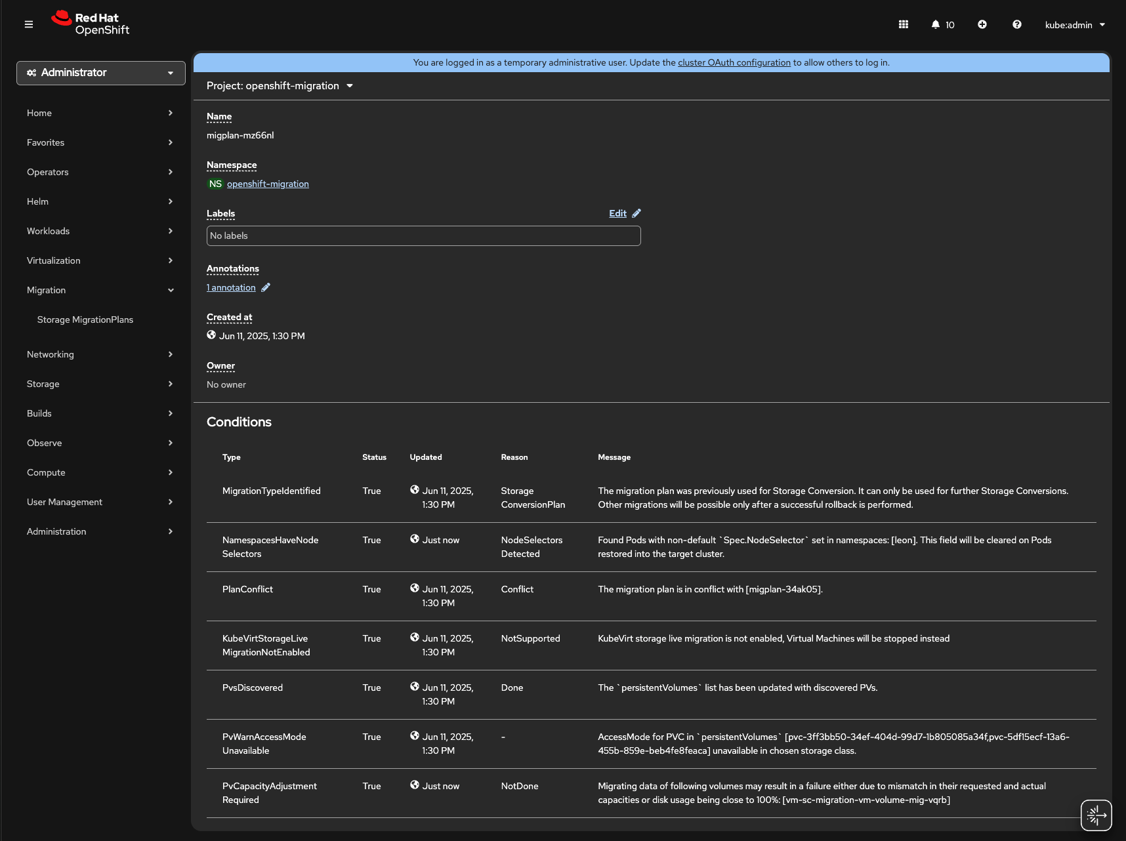Click the NotSupported reason cell

[x=531, y=638]
